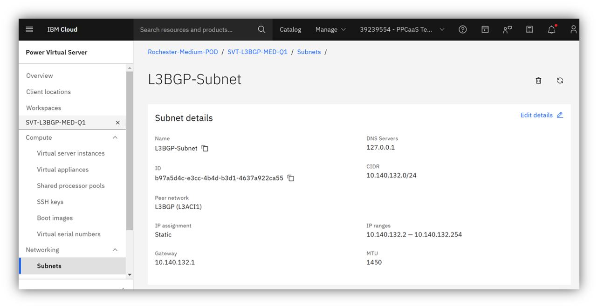Viewport: 598px width, 308px height.
Task: Copy the subnet ID
Action: (x=290, y=178)
